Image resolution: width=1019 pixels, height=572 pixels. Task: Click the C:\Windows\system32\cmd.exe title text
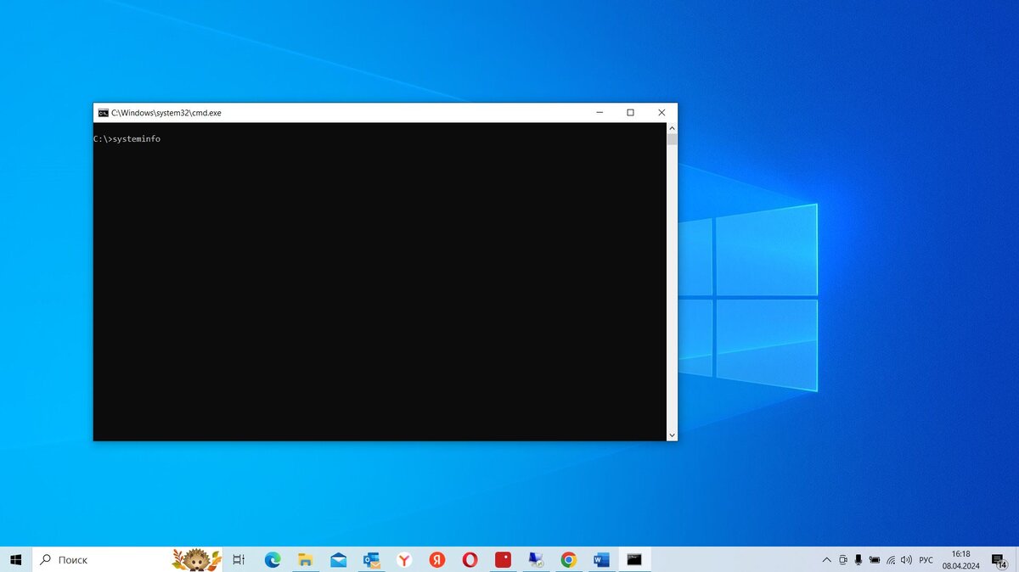(x=166, y=113)
